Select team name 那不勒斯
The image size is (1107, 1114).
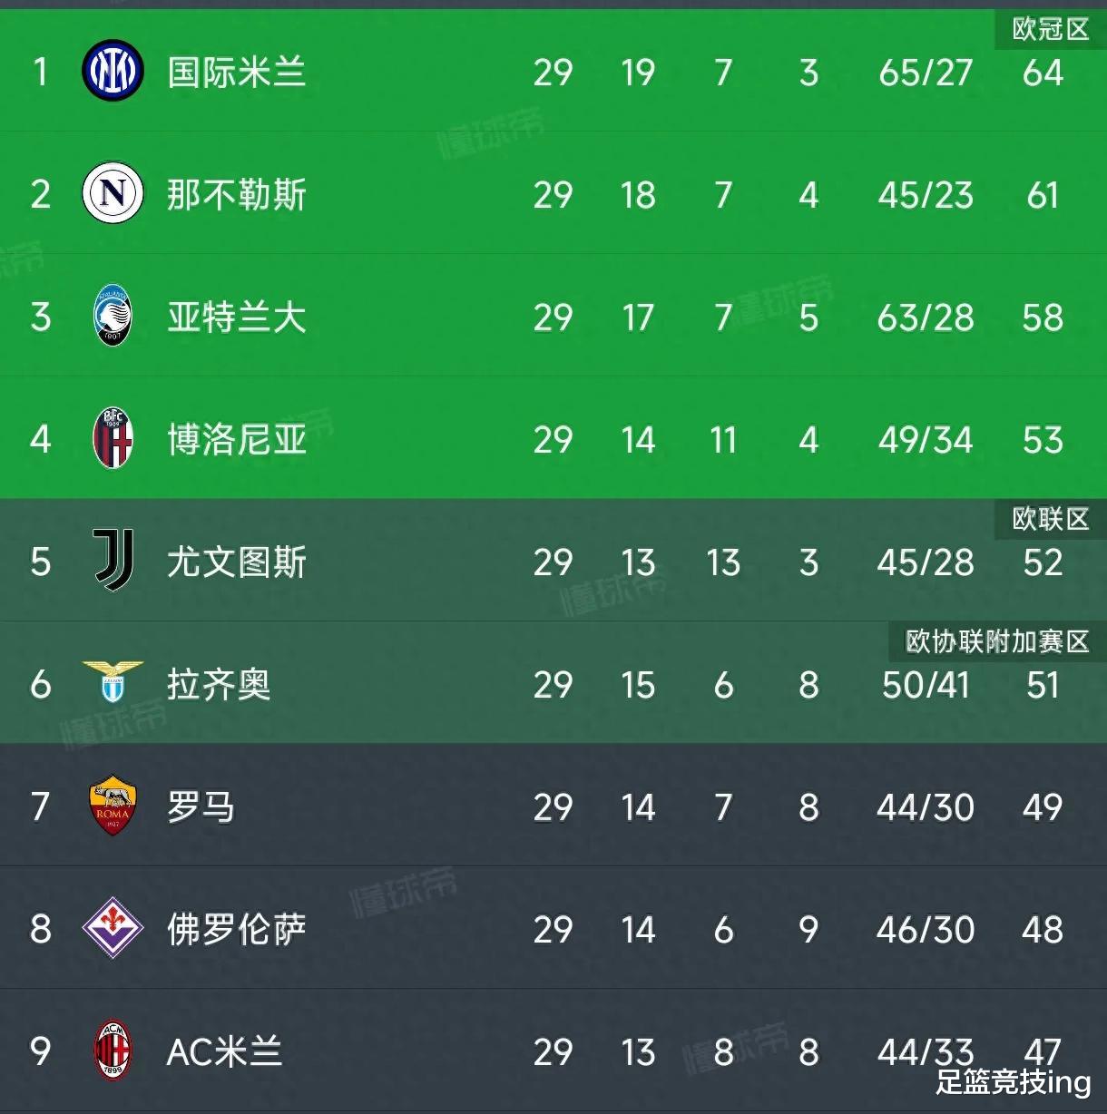pyautogui.click(x=237, y=194)
